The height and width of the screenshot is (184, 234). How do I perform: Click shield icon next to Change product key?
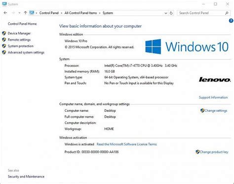pos(197,152)
